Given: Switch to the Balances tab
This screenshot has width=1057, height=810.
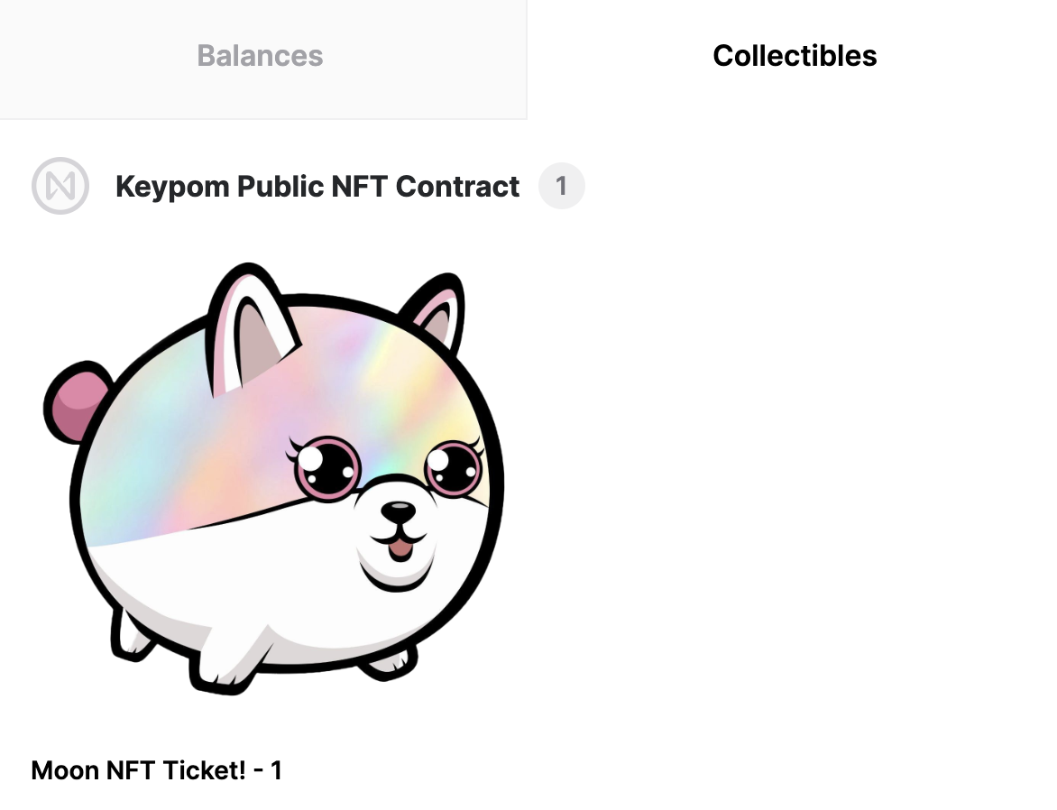Looking at the screenshot, I should (x=260, y=56).
